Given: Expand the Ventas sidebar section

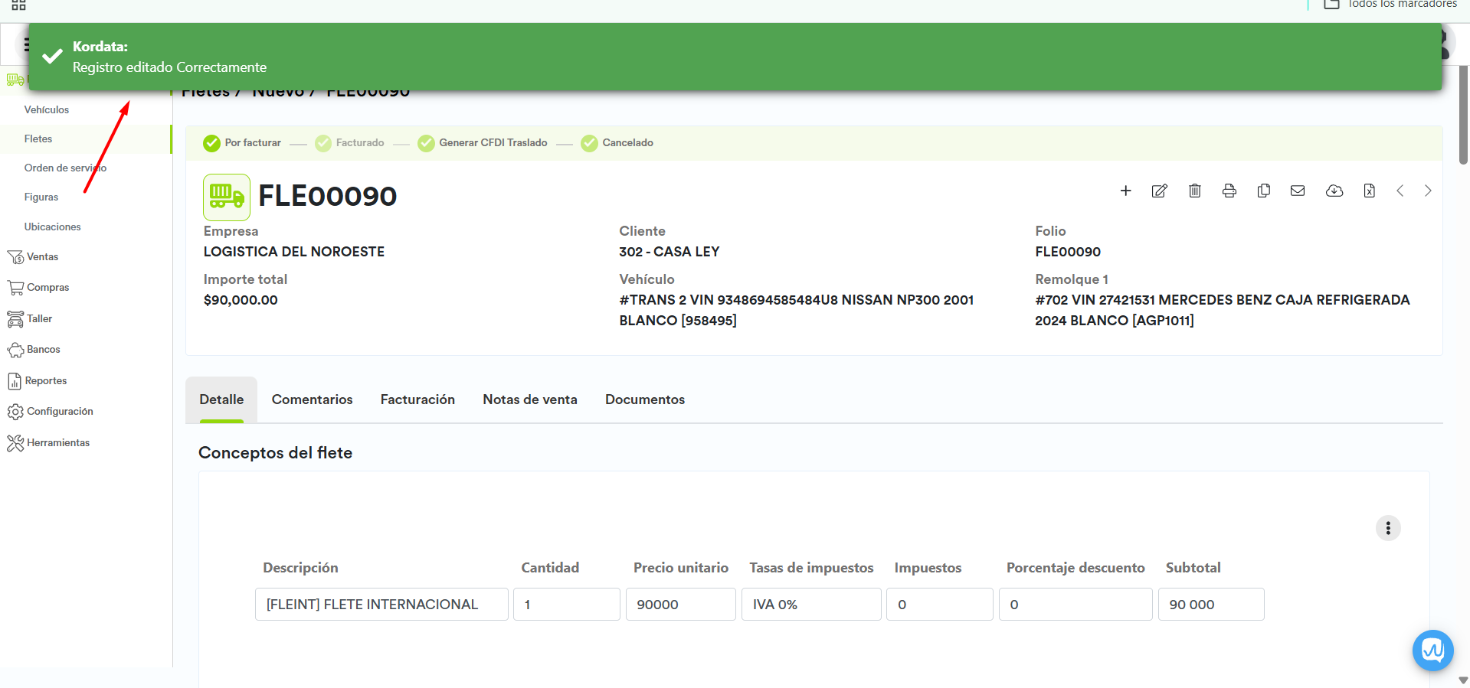Looking at the screenshot, I should click(42, 257).
